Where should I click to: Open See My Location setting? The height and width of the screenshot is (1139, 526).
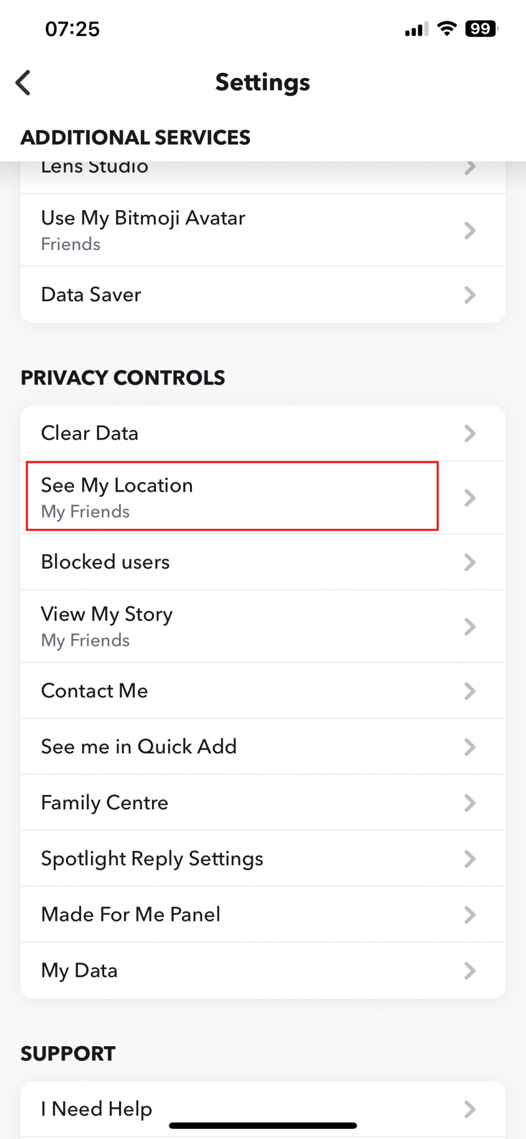tap(263, 498)
